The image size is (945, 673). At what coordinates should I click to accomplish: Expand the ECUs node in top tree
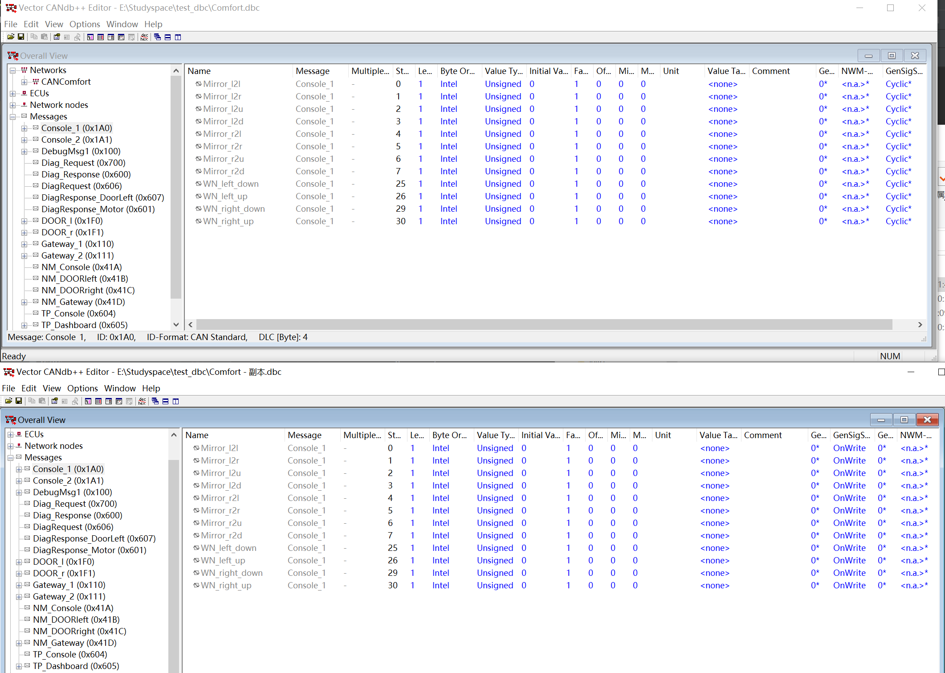pyautogui.click(x=13, y=94)
